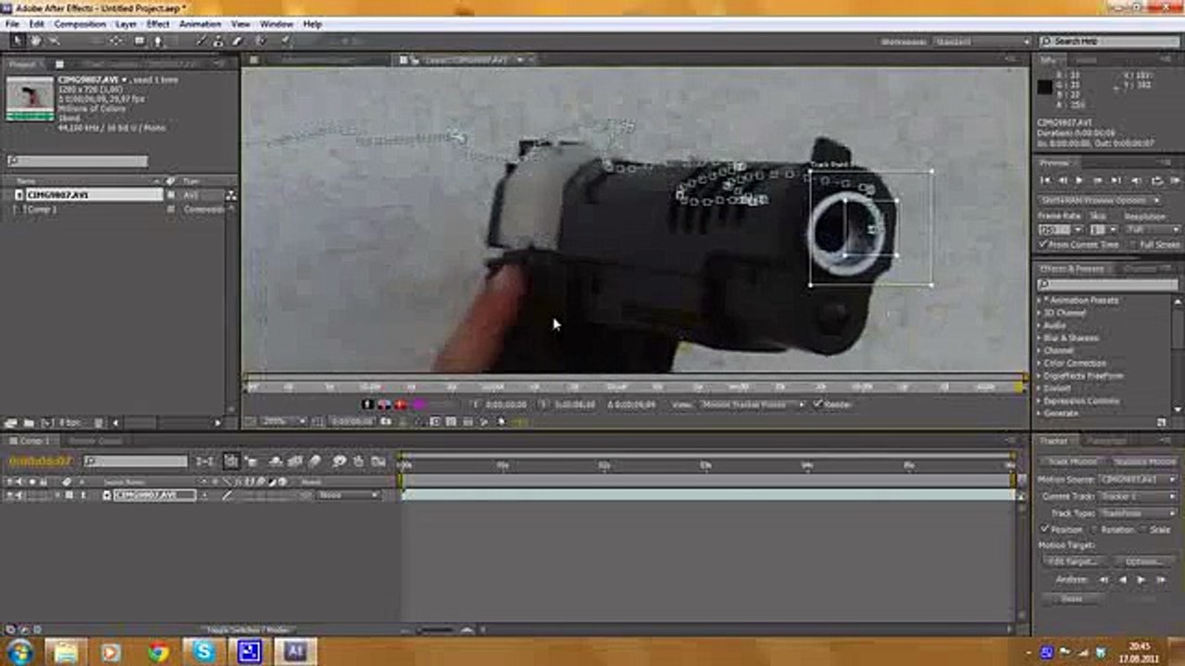Screen dimensions: 1185x666
Task: Analyze backward in Tracker panel
Action: pos(1123,579)
